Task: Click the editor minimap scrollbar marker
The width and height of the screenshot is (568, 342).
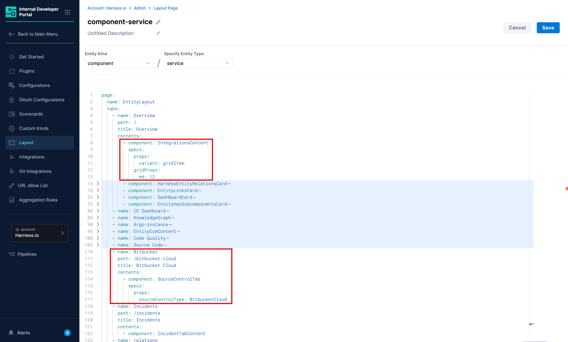Action: [x=531, y=324]
